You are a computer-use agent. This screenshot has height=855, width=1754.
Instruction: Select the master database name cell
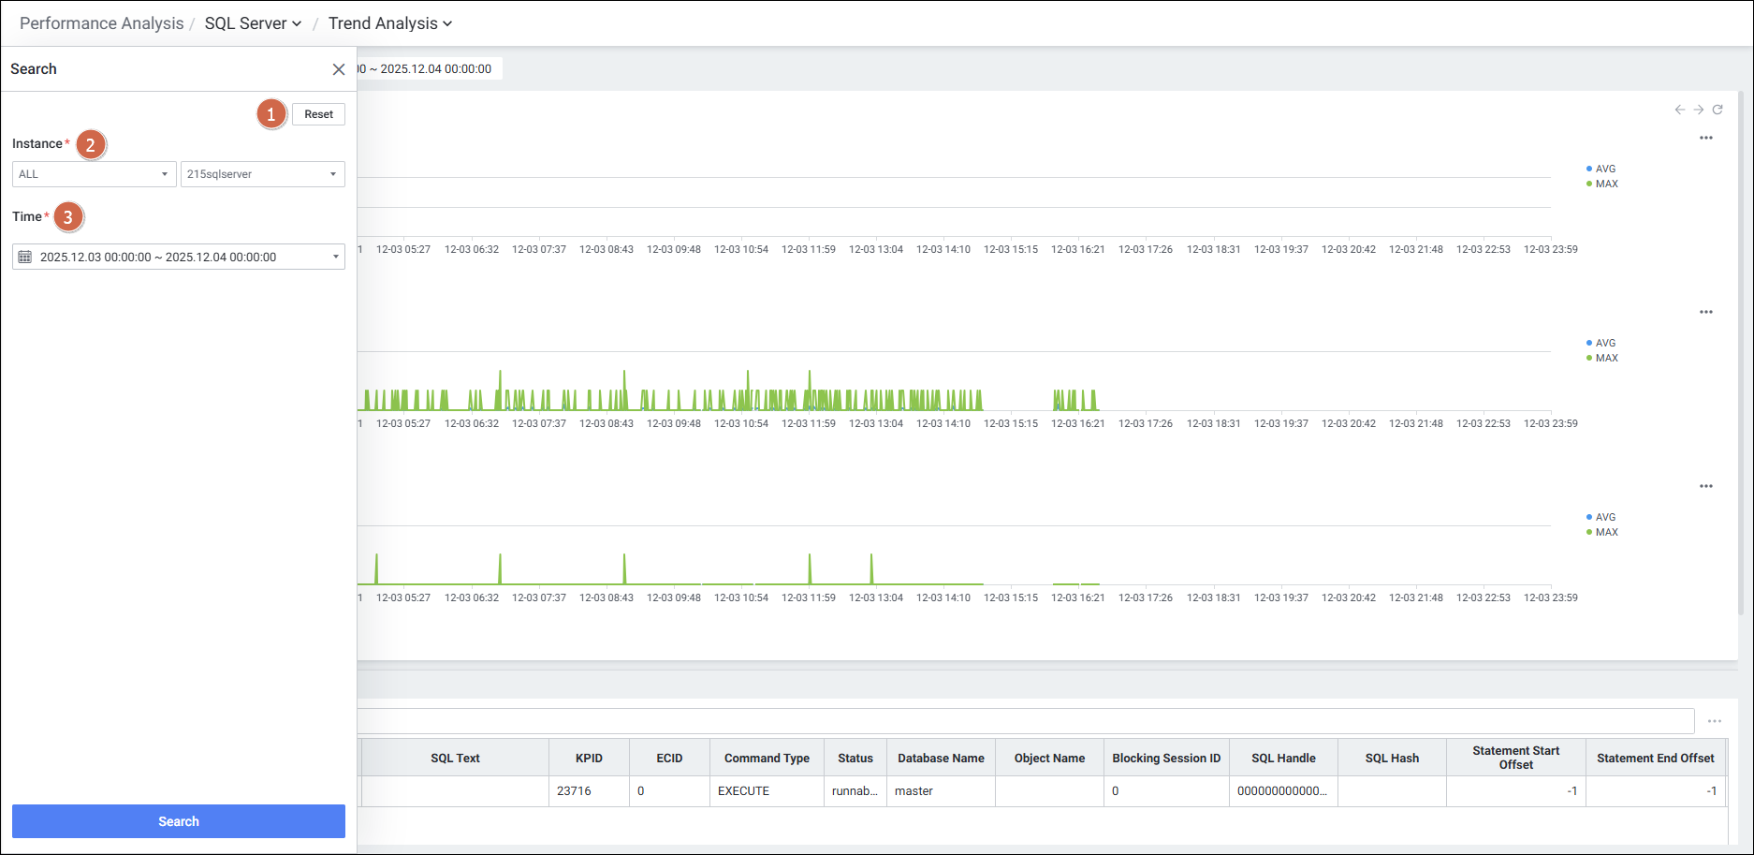click(x=941, y=791)
